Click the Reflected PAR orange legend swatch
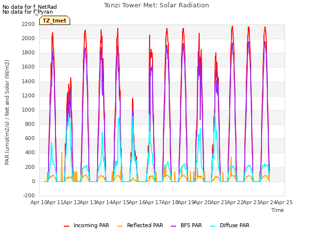 [x=120, y=226]
